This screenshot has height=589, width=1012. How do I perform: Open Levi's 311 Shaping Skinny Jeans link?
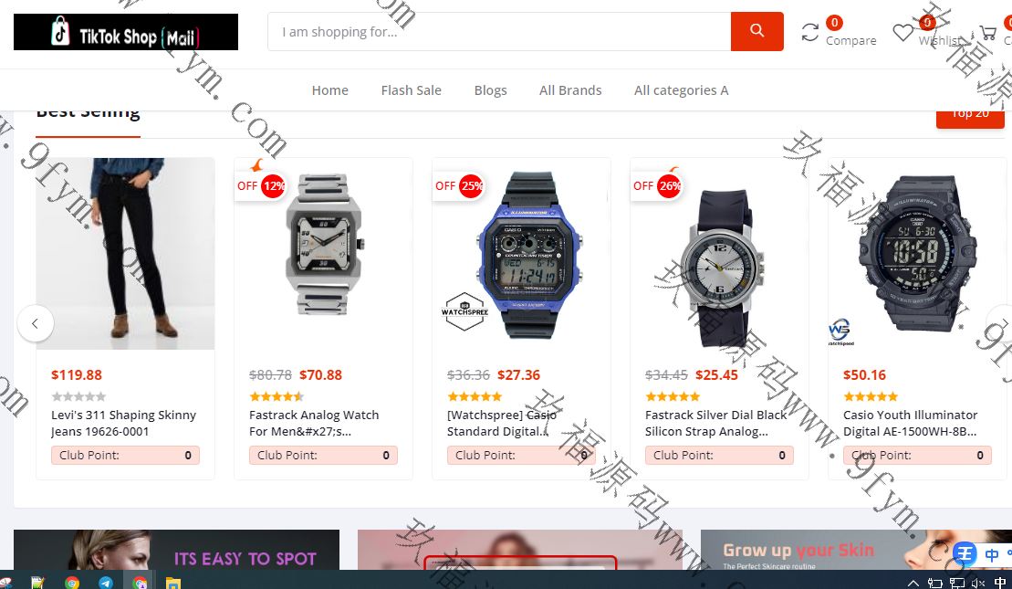coord(124,423)
